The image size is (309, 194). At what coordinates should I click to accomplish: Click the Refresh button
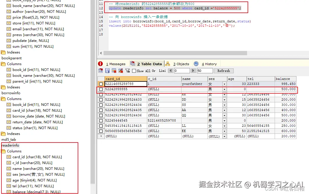223,71
